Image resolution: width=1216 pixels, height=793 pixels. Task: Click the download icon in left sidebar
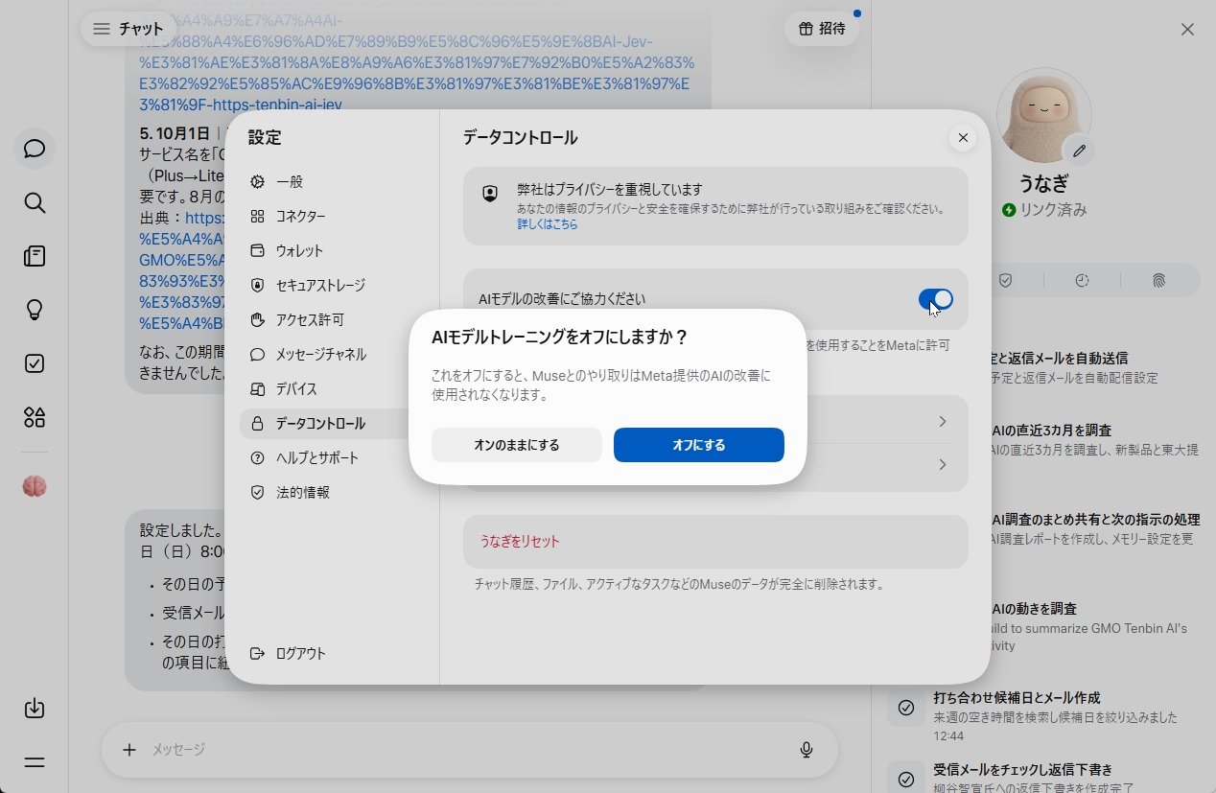point(35,709)
